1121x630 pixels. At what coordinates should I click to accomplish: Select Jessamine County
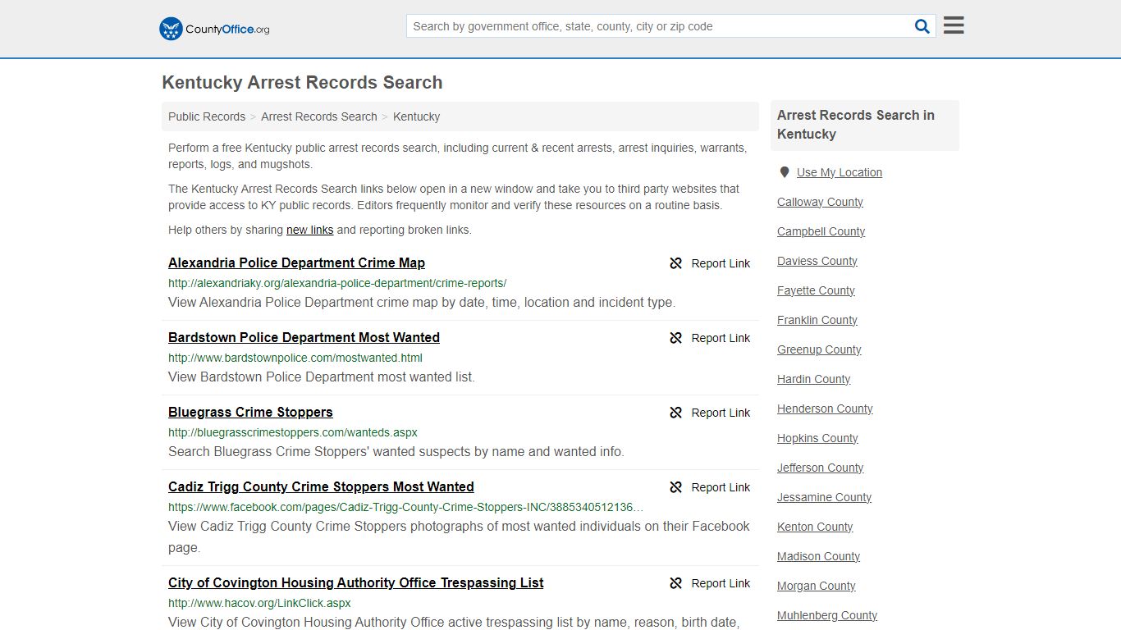tap(824, 497)
